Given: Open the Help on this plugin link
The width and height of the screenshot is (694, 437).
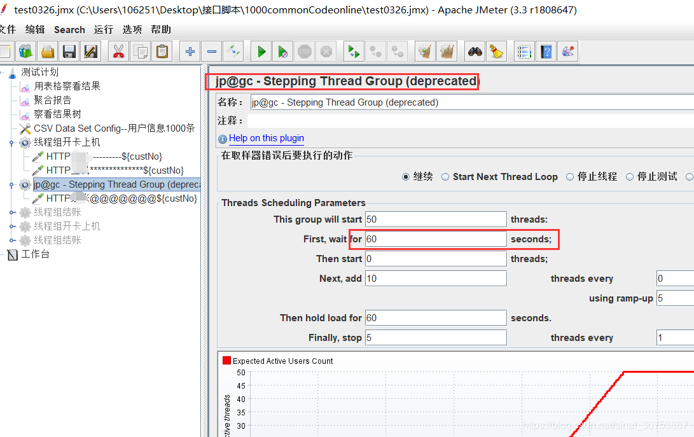Looking at the screenshot, I should click(267, 138).
